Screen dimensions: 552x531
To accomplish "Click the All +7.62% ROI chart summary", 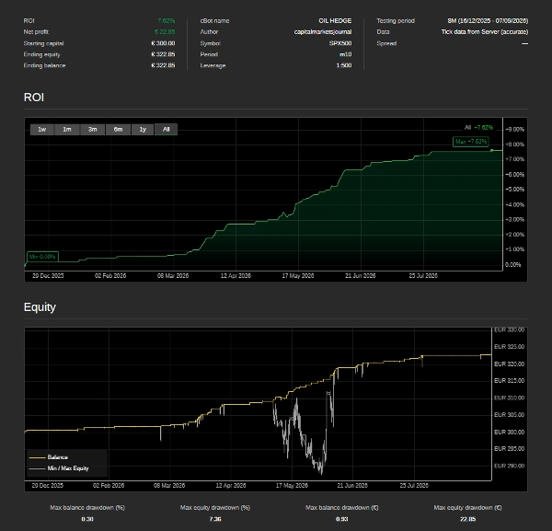I will [x=478, y=128].
